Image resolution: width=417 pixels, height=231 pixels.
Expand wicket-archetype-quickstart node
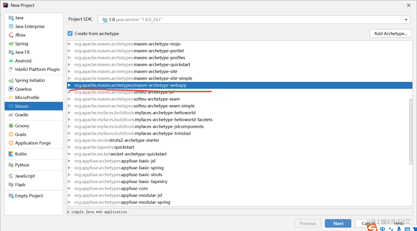click(69, 154)
